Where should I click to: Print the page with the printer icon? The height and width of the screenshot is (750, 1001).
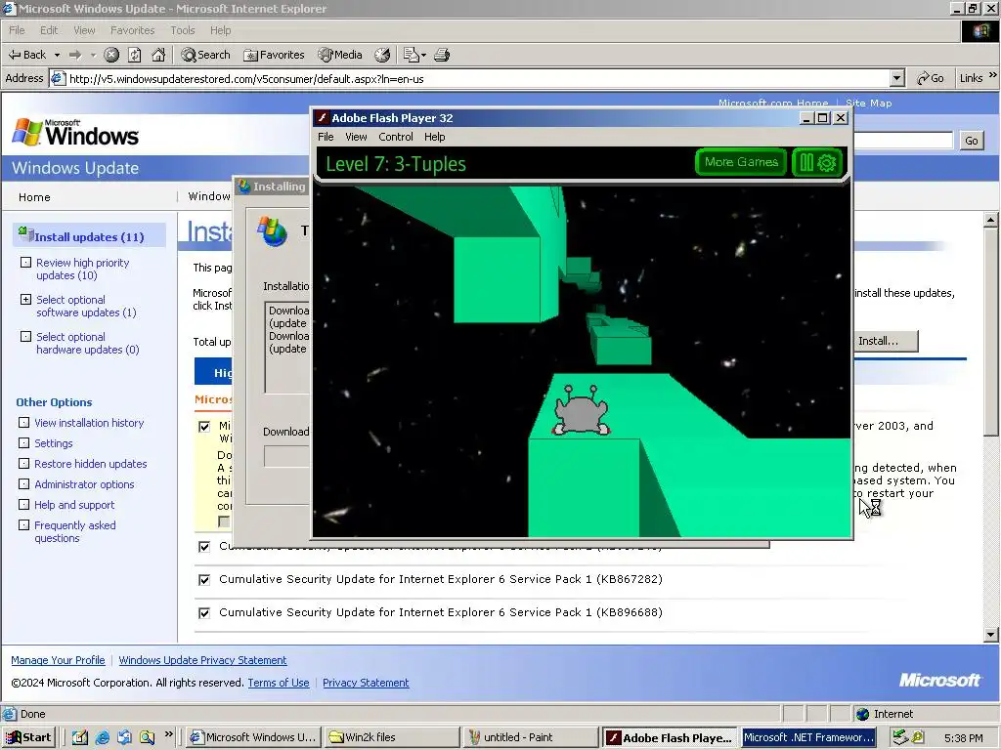point(442,55)
